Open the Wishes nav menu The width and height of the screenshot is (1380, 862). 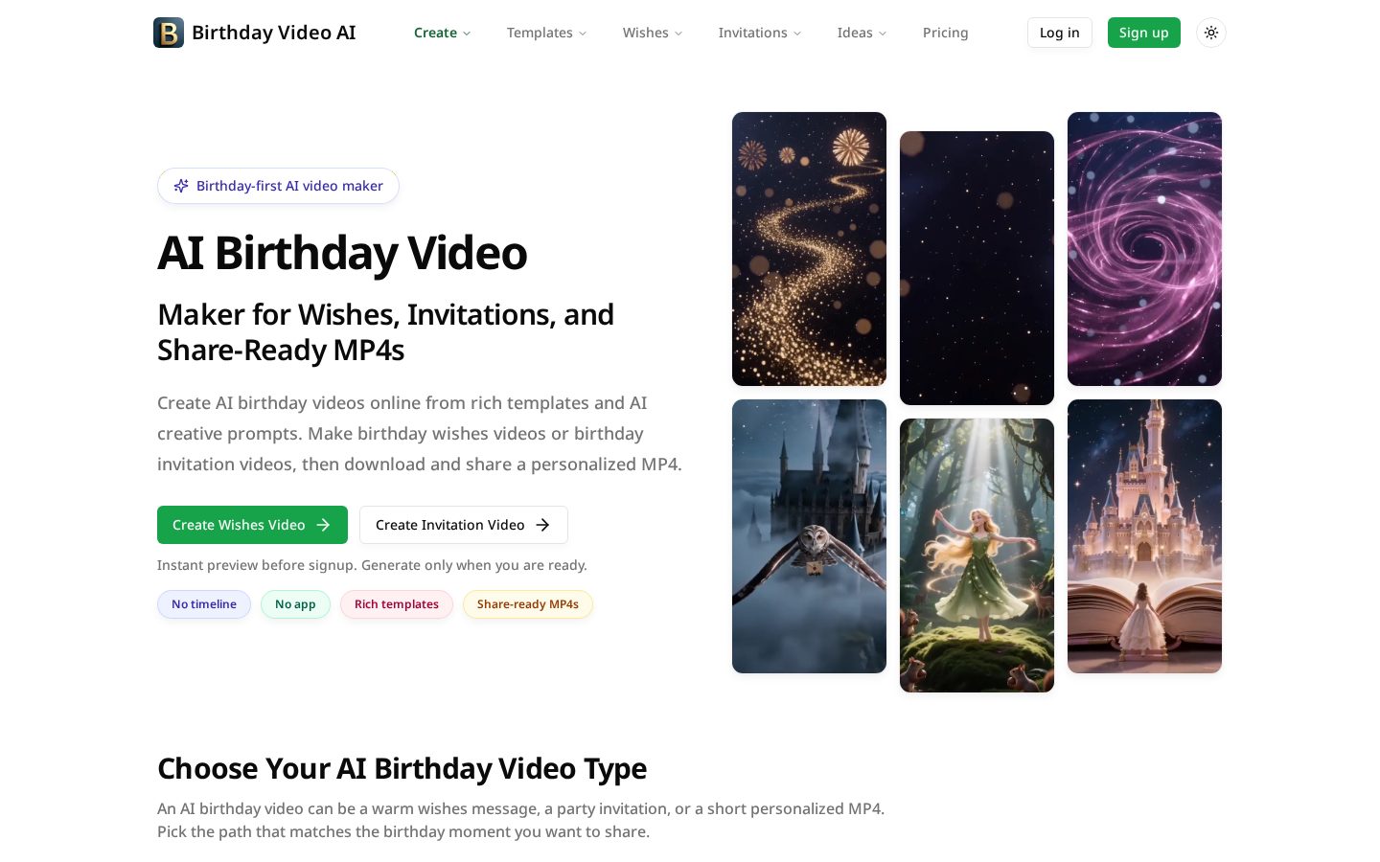[x=653, y=33]
